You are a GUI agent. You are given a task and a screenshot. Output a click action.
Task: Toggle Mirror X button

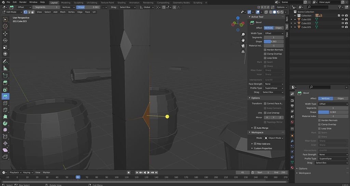[x=267, y=118]
